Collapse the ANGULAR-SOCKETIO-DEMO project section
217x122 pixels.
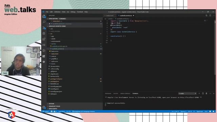point(75,26)
